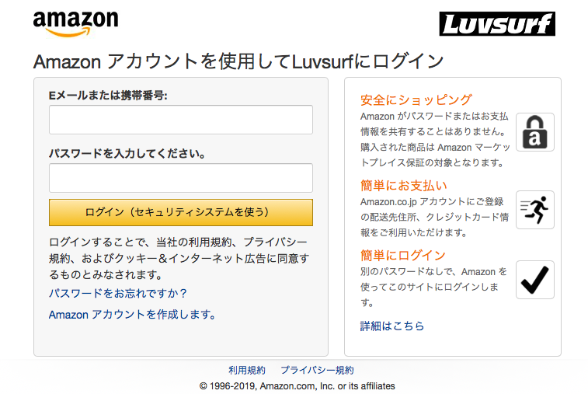Focus the Eメールまたは携帯番号 input field

[181, 120]
